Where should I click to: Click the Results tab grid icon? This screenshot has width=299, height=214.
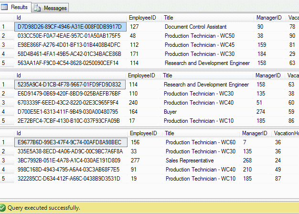pos(6,8)
